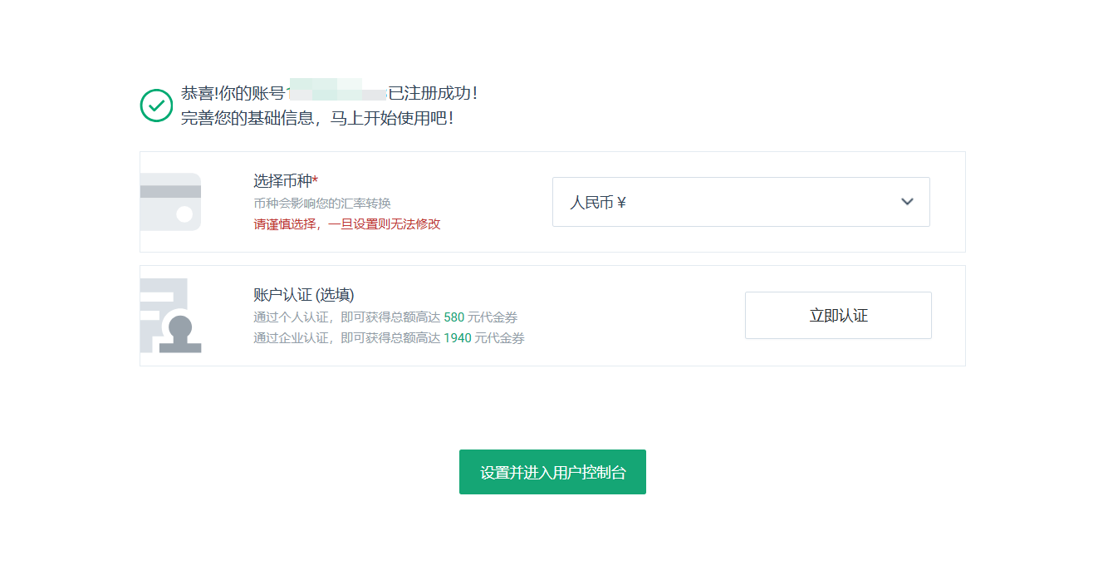This screenshot has height=565, width=1103.
Task: Open the 人民币 currency dropdown
Action: coord(741,202)
